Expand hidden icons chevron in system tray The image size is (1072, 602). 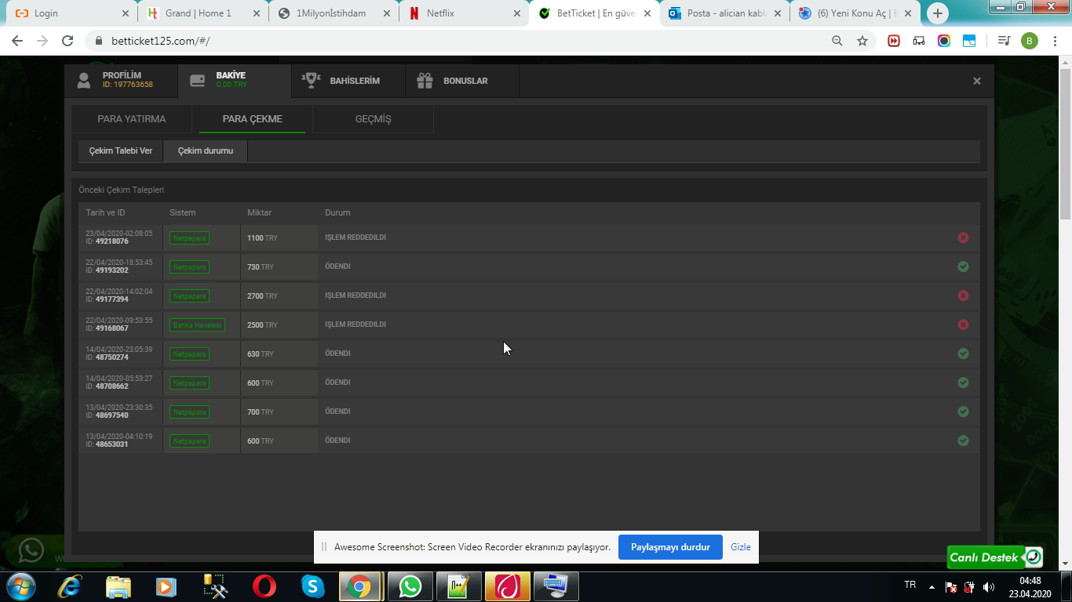(931, 586)
